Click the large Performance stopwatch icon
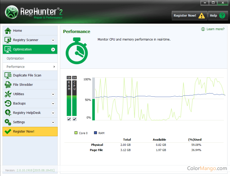The width and height of the screenshot is (230, 176). coord(77,51)
